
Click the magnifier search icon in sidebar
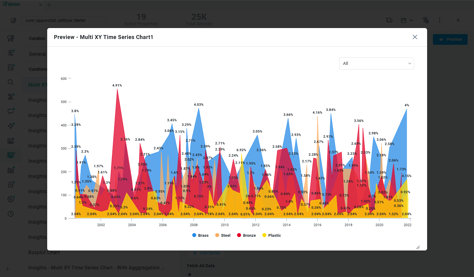pos(11,82)
